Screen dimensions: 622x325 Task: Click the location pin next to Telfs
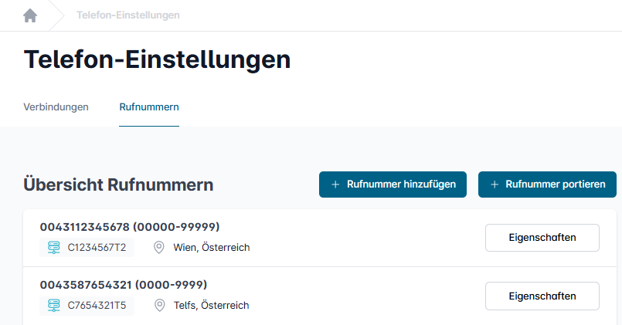tap(160, 306)
